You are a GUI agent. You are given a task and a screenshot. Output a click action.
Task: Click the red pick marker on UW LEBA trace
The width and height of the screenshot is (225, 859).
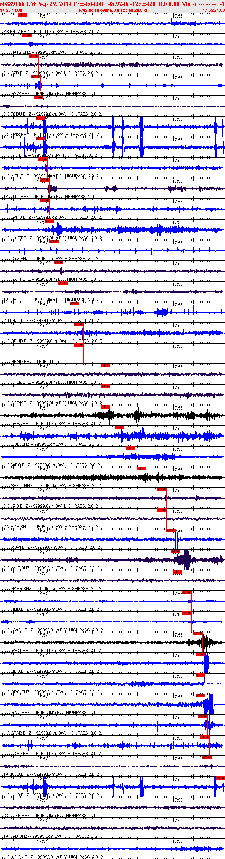coord(106,407)
